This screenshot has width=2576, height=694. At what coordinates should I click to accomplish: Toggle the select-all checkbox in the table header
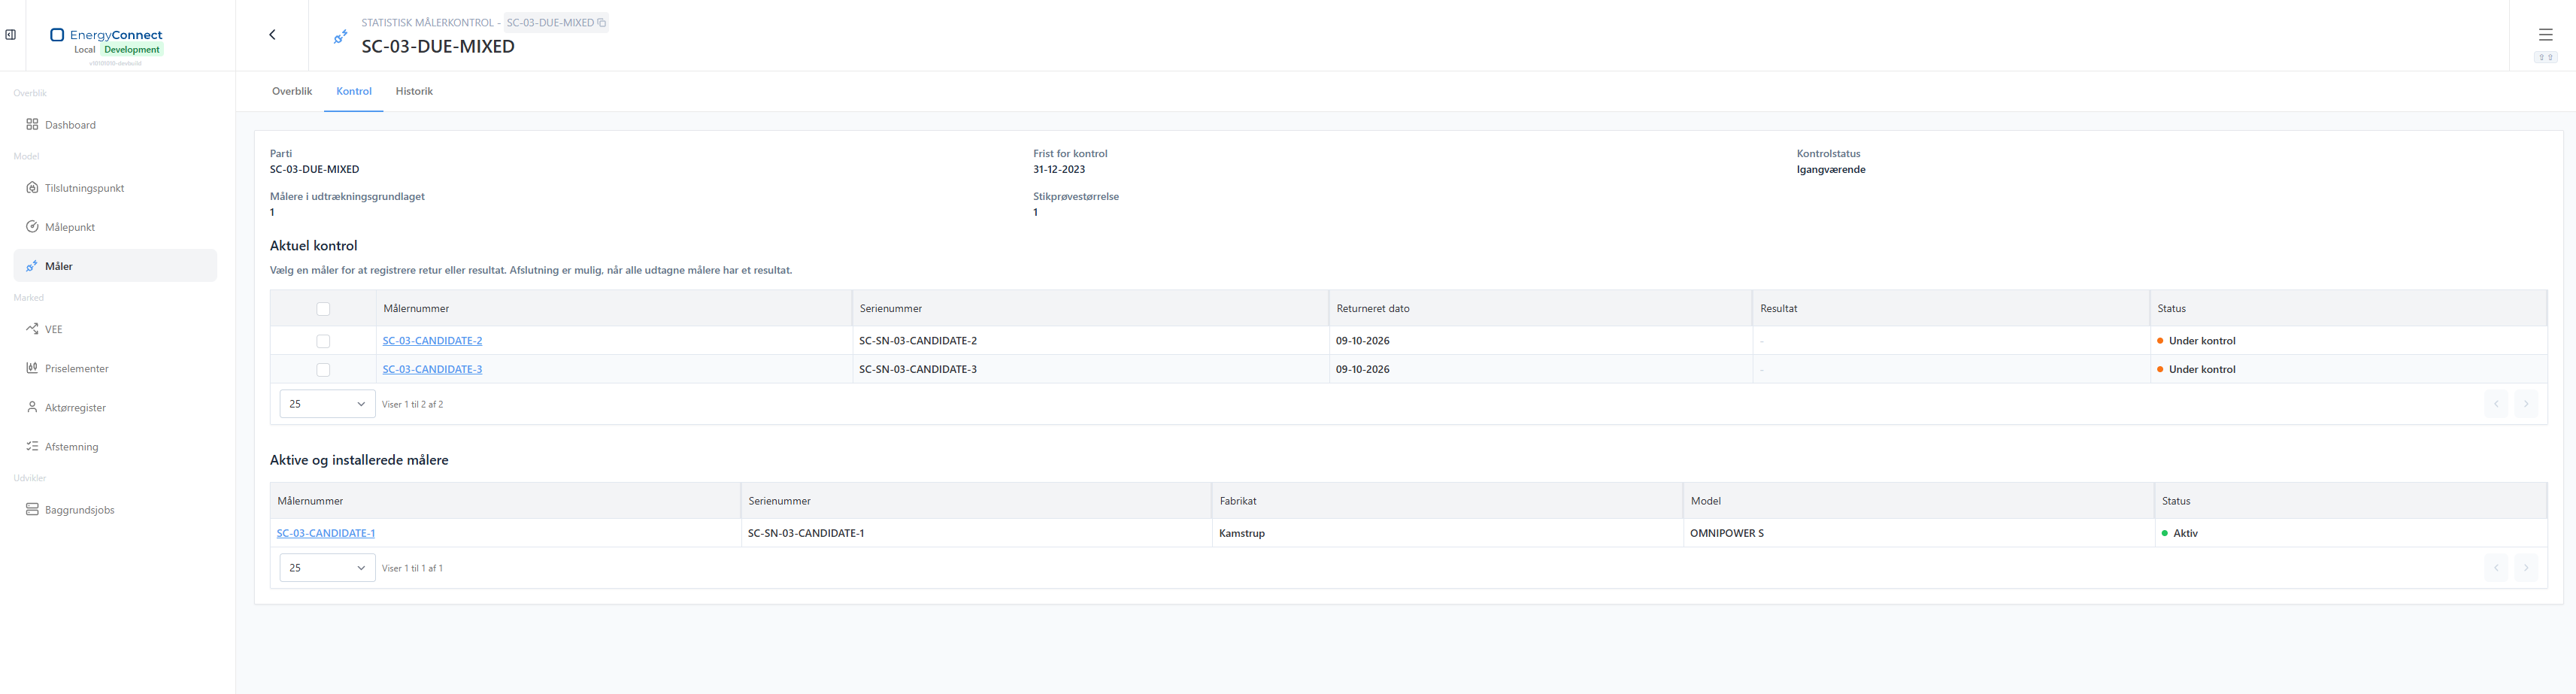(323, 309)
